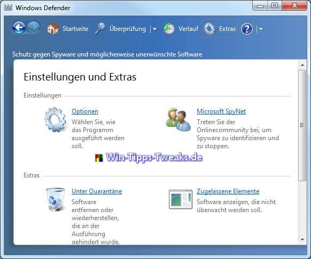Click the Startseite house icon
Image resolution: width=311 pixels, height=259 pixels.
53,28
